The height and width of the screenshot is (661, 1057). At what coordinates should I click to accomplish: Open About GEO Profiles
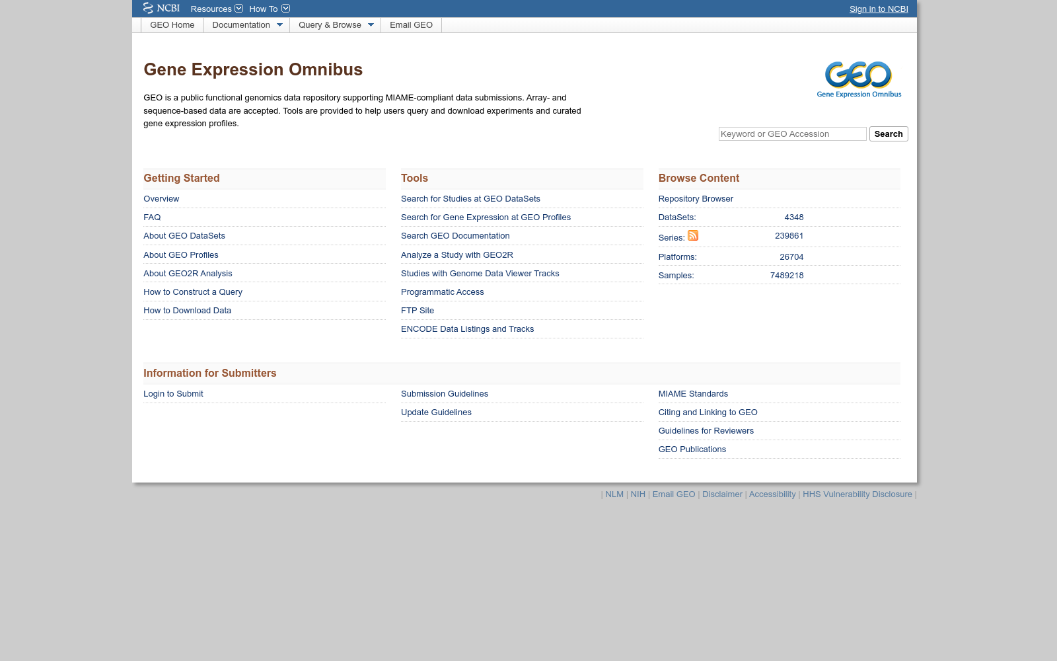click(x=181, y=255)
